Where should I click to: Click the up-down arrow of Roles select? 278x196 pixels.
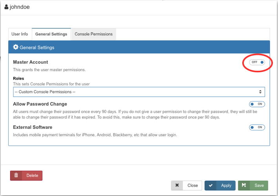260,92
